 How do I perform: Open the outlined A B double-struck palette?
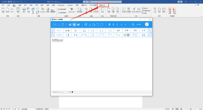pos(144,31)
